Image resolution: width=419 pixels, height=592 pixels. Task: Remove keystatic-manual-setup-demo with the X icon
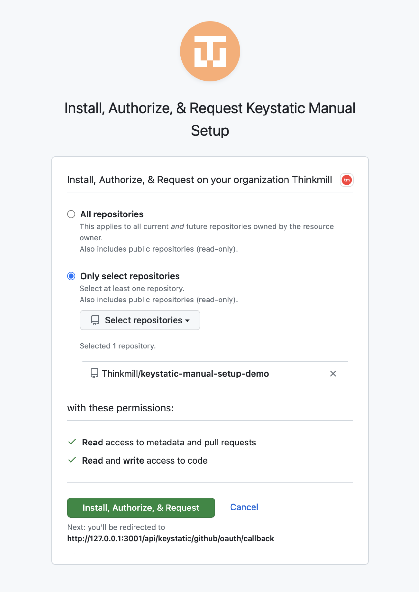pyautogui.click(x=333, y=374)
